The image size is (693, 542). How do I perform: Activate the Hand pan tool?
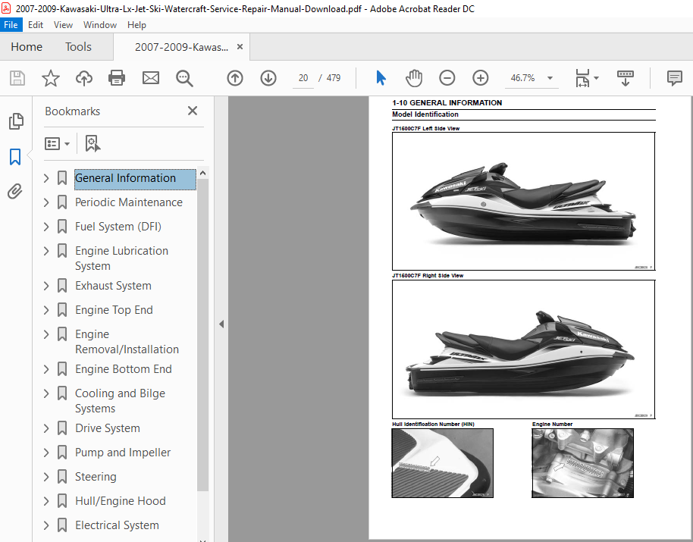point(414,78)
